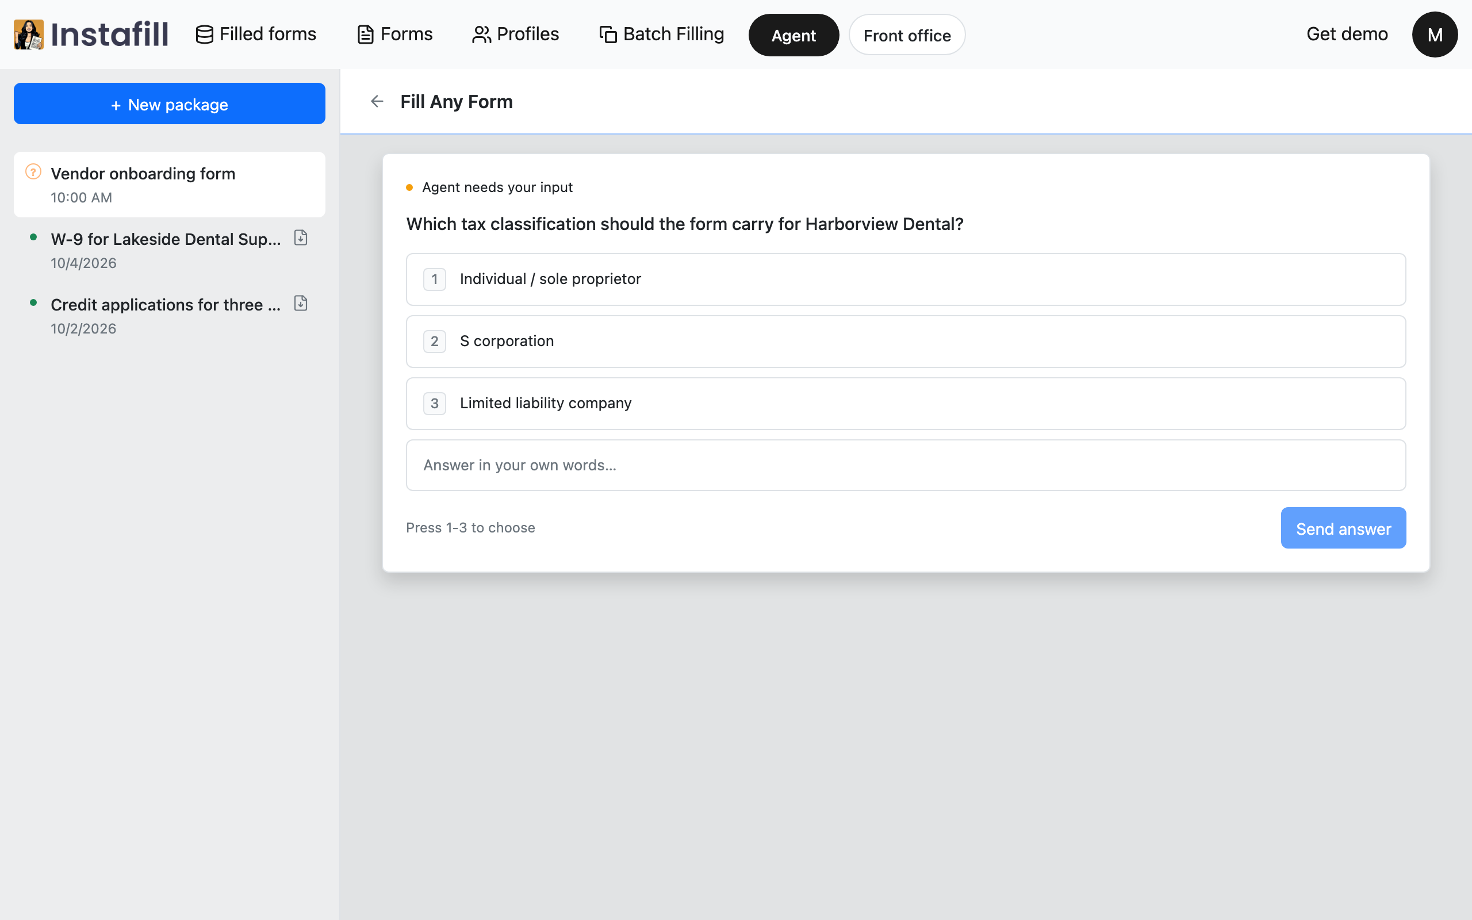Image resolution: width=1472 pixels, height=920 pixels.
Task: Download the W-9 for Lakeside Dental file icon
Action: coord(301,238)
